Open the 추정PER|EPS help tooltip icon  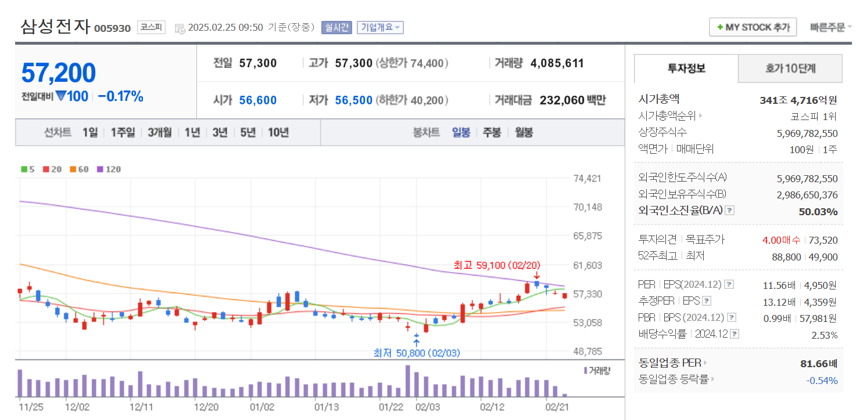point(707,301)
